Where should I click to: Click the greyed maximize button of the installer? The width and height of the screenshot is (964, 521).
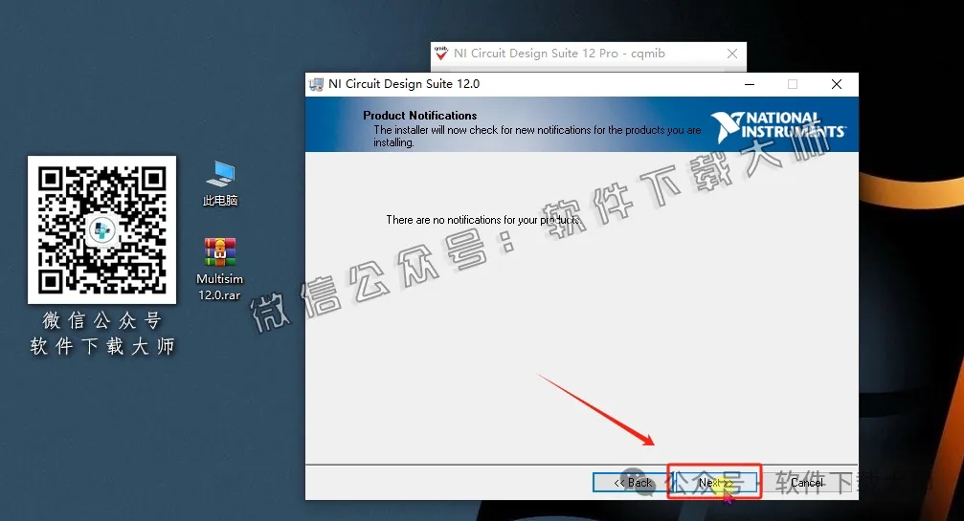tap(793, 84)
